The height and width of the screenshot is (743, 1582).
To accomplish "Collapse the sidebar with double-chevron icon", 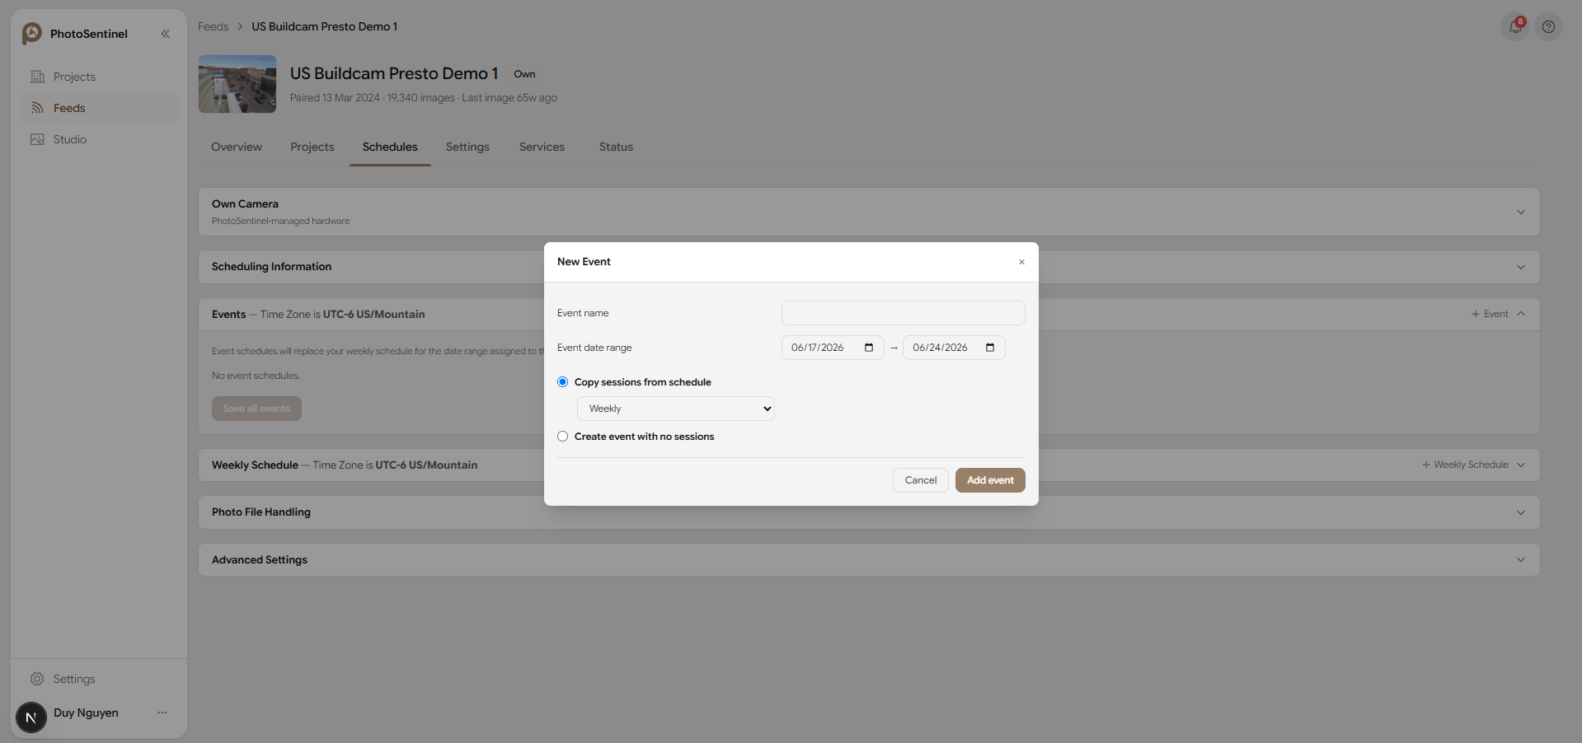I will click(166, 34).
